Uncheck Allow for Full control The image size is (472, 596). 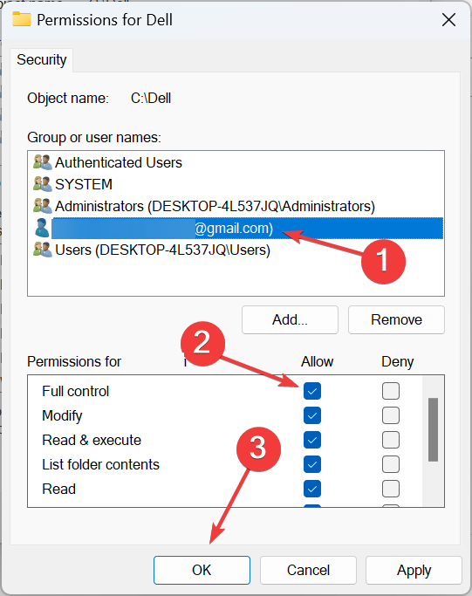tap(312, 391)
